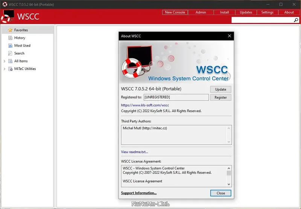Select the Favorites label in the sidebar
The image size is (301, 209).
(x=21, y=30)
